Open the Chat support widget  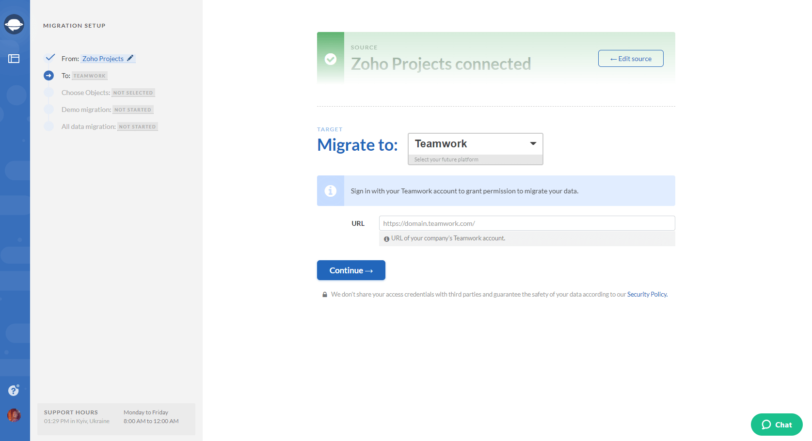[x=777, y=425]
